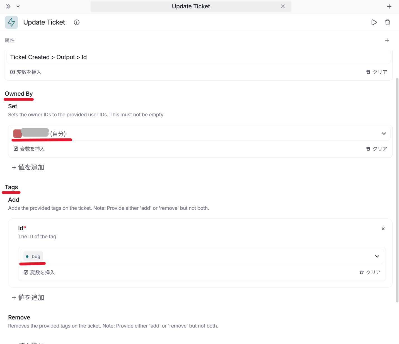Viewport: 399px width, 344px height.
Task: Add a new tab with plus icon
Action: click(389, 6)
